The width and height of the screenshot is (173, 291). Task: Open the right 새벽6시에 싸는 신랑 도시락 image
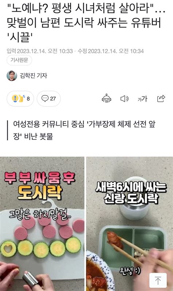click(x=130, y=224)
